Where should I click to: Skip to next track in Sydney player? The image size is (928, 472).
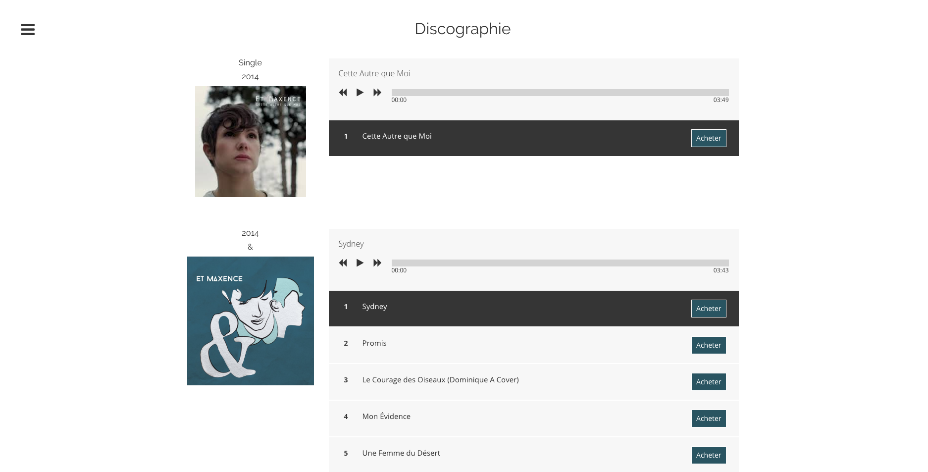tap(377, 263)
